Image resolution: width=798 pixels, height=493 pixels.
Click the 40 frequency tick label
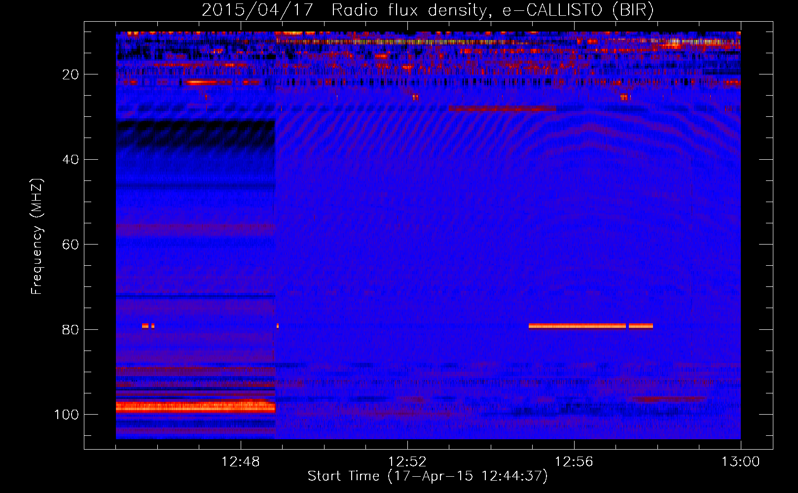pyautogui.click(x=71, y=159)
